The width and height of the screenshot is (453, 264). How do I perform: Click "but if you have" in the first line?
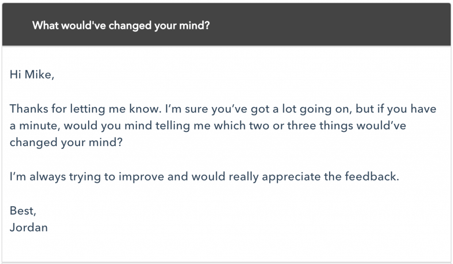coord(396,109)
